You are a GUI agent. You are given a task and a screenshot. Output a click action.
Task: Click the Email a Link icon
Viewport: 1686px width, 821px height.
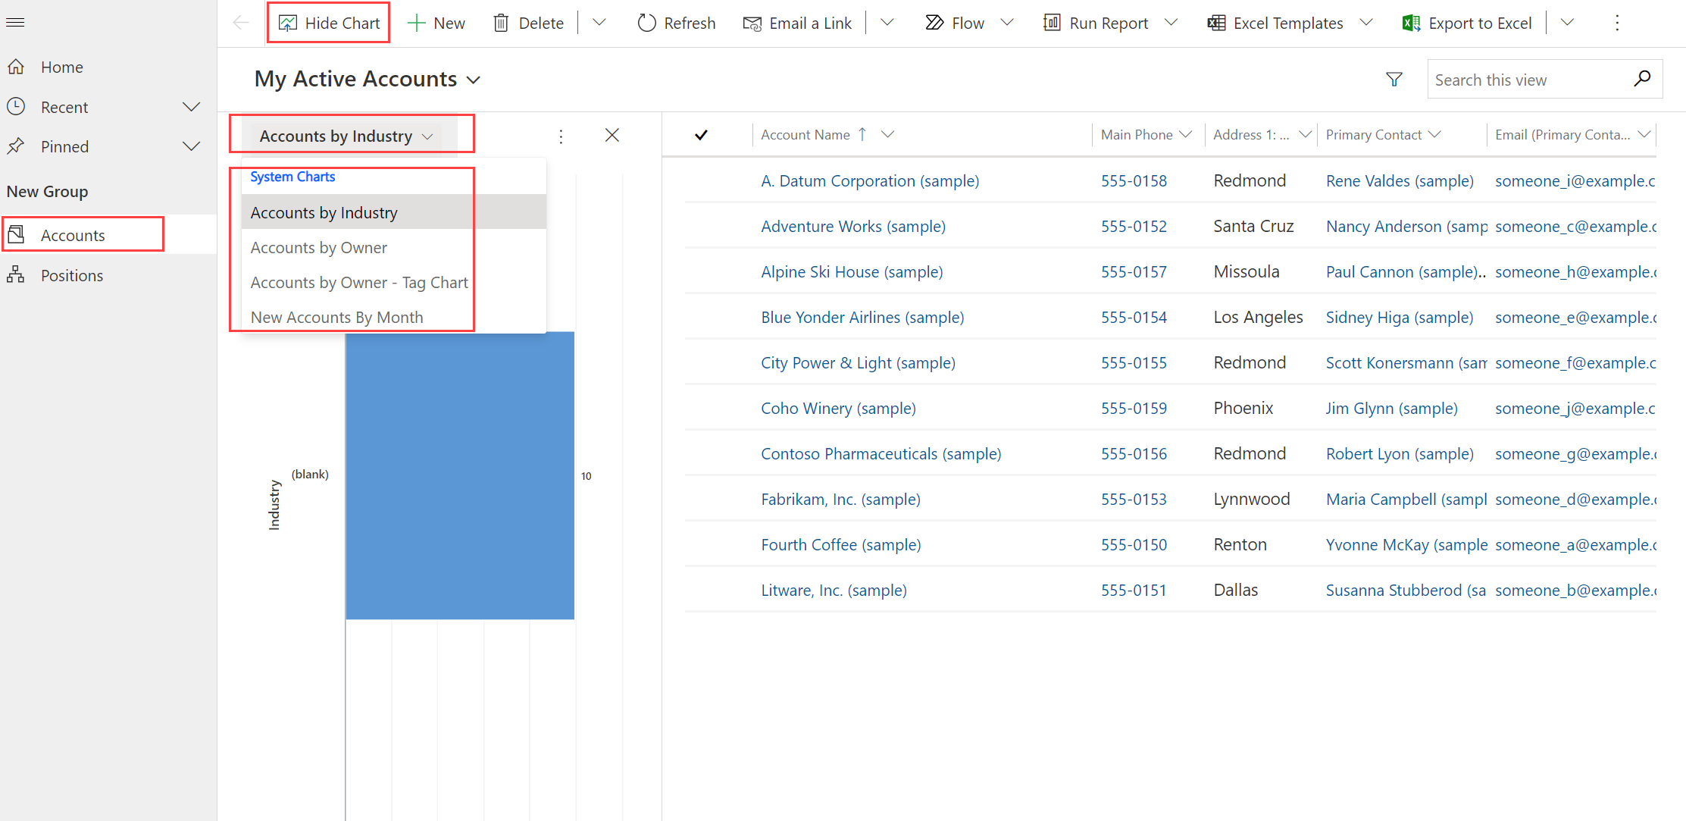[749, 23]
